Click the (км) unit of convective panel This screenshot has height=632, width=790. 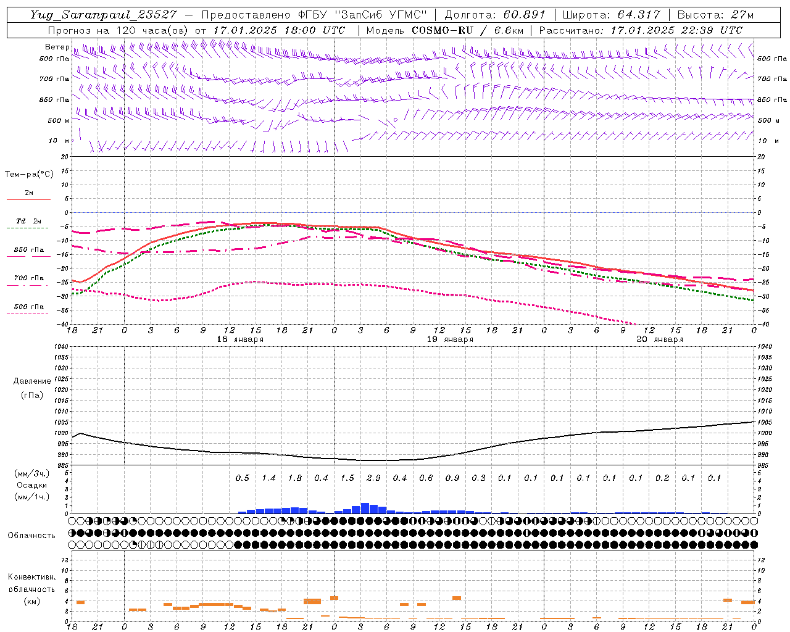31,601
